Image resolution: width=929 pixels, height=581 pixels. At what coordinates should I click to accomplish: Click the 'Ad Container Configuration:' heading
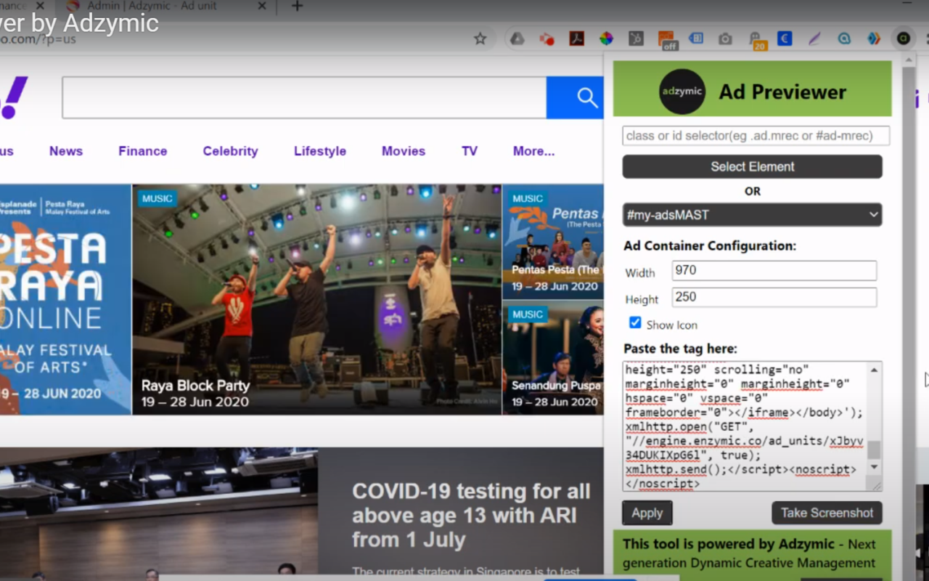710,245
